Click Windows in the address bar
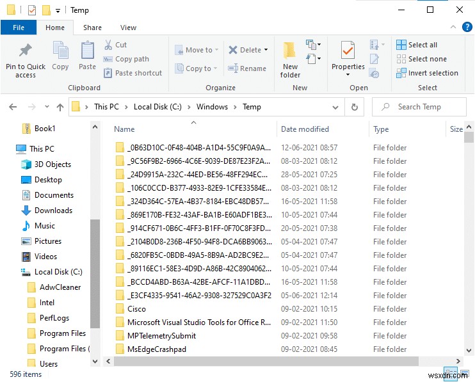475x382 pixels. tap(212, 107)
